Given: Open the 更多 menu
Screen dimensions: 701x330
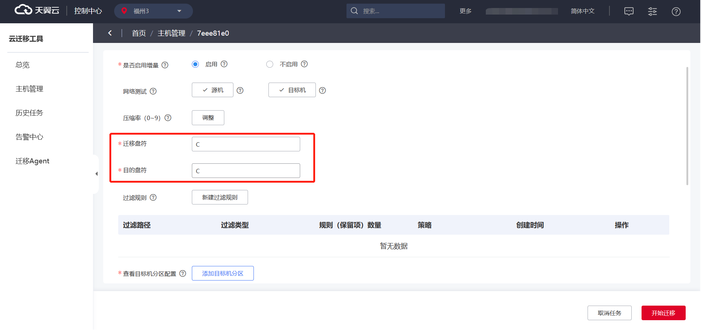Looking at the screenshot, I should (465, 11).
